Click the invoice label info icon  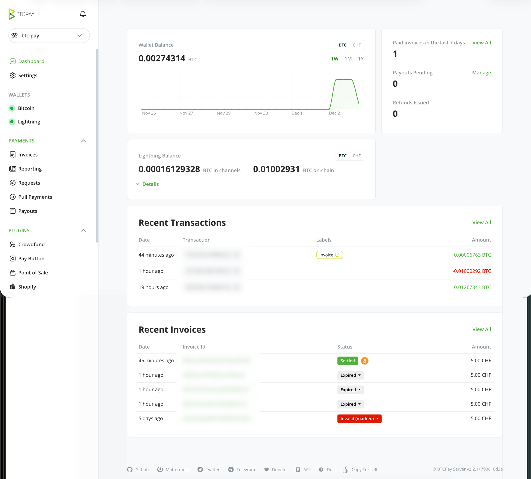click(x=337, y=255)
